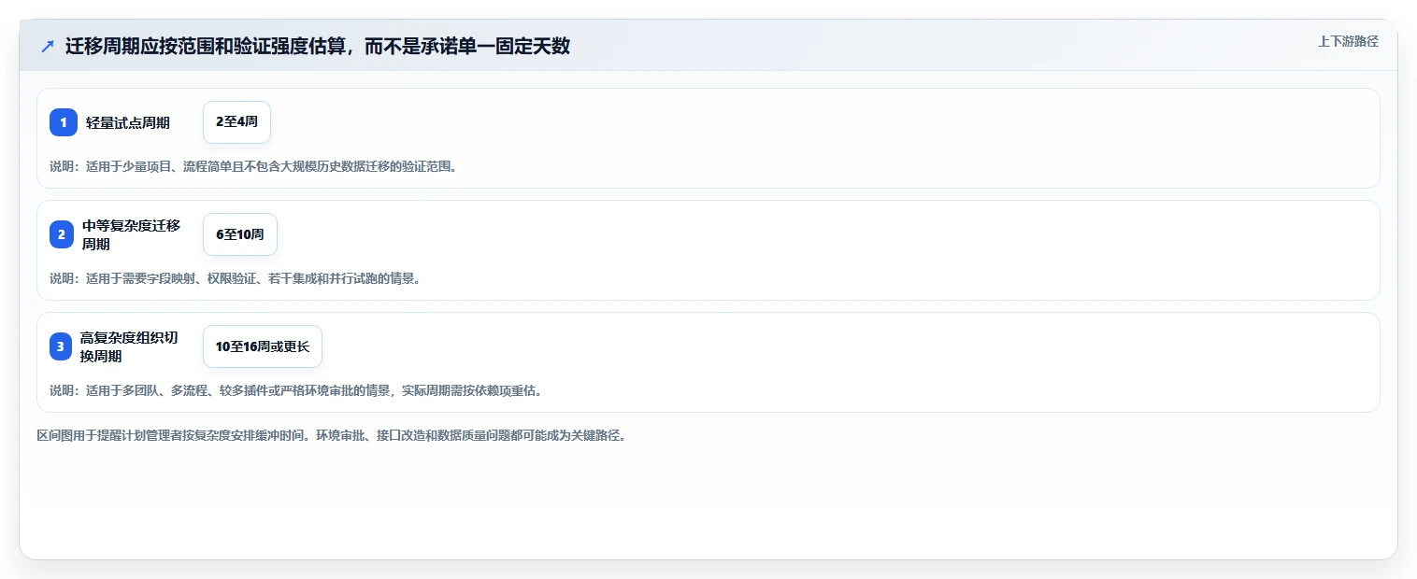Click the 上下游路径 label
Image resolution: width=1417 pixels, height=579 pixels.
1348,41
